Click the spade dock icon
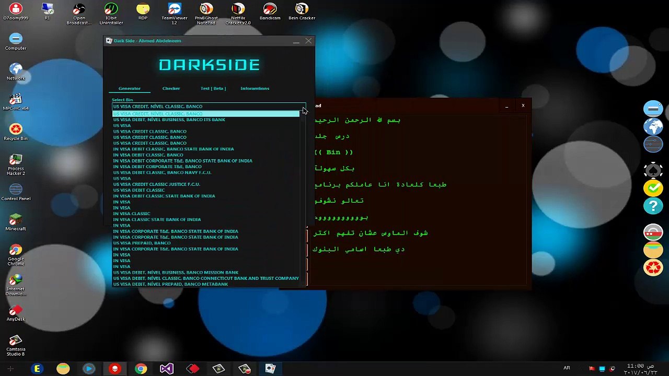 tap(653, 170)
